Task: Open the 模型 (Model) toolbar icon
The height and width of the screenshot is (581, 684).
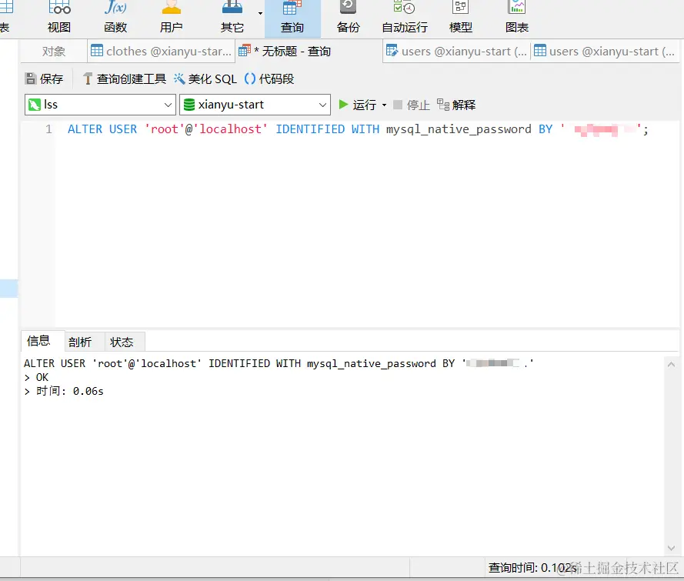Action: click(x=461, y=18)
